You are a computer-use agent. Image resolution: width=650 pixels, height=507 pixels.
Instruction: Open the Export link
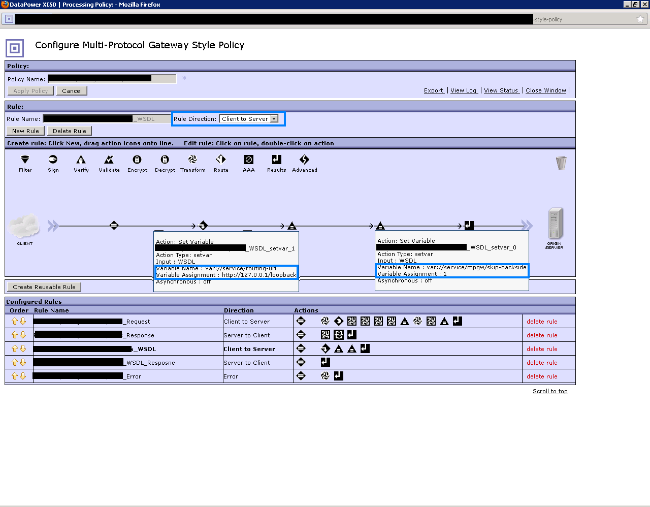click(x=434, y=90)
